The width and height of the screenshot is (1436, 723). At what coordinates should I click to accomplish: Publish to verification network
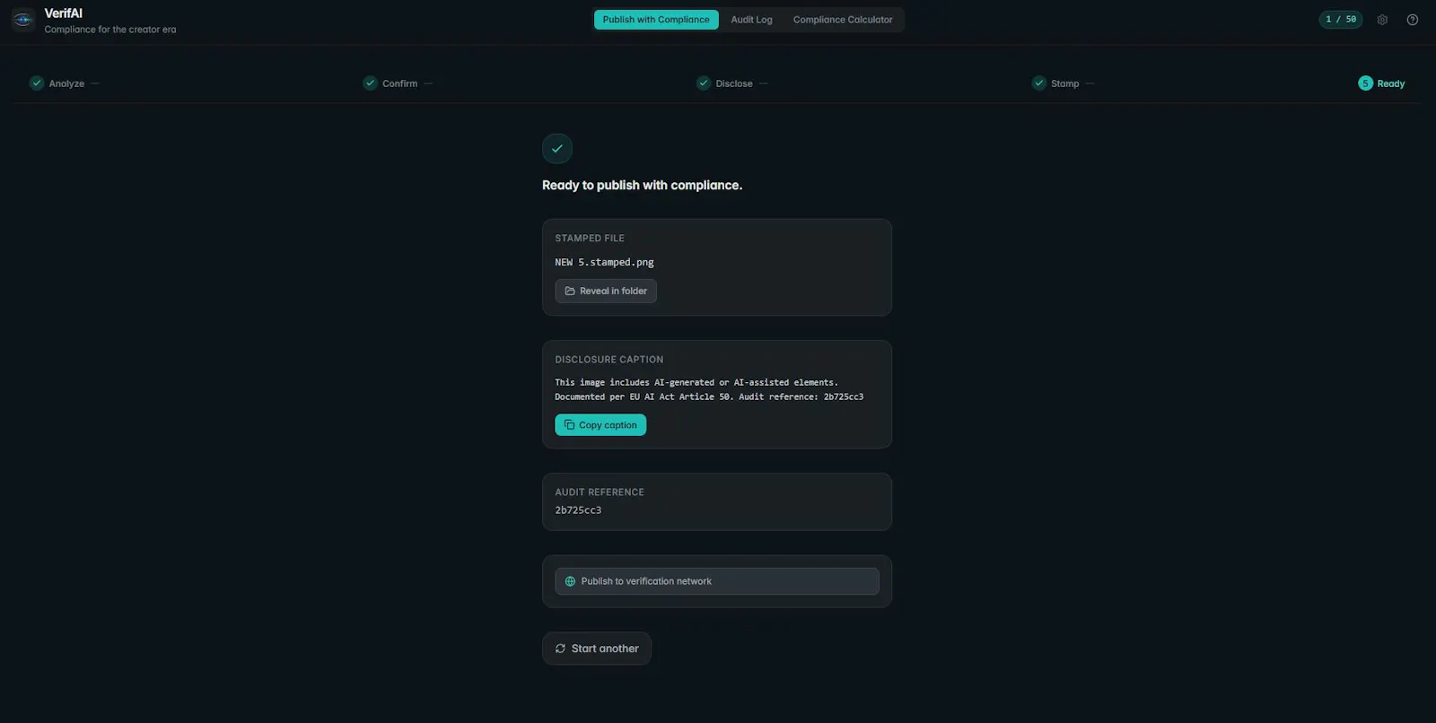pos(717,581)
